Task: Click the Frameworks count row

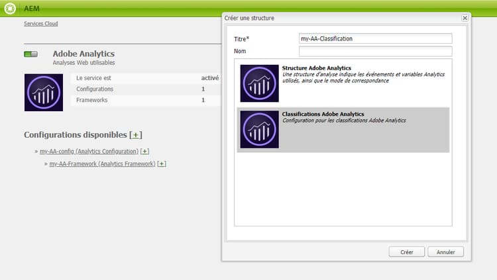Action: pos(146,100)
